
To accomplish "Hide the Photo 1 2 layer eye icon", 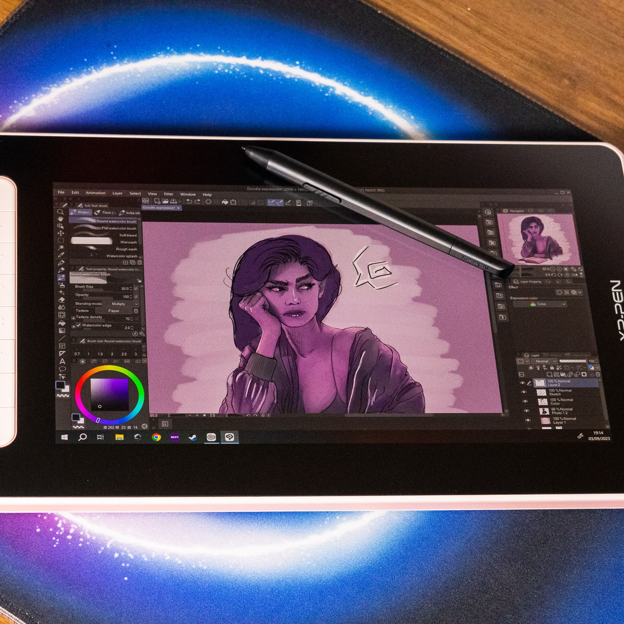I will (x=526, y=411).
